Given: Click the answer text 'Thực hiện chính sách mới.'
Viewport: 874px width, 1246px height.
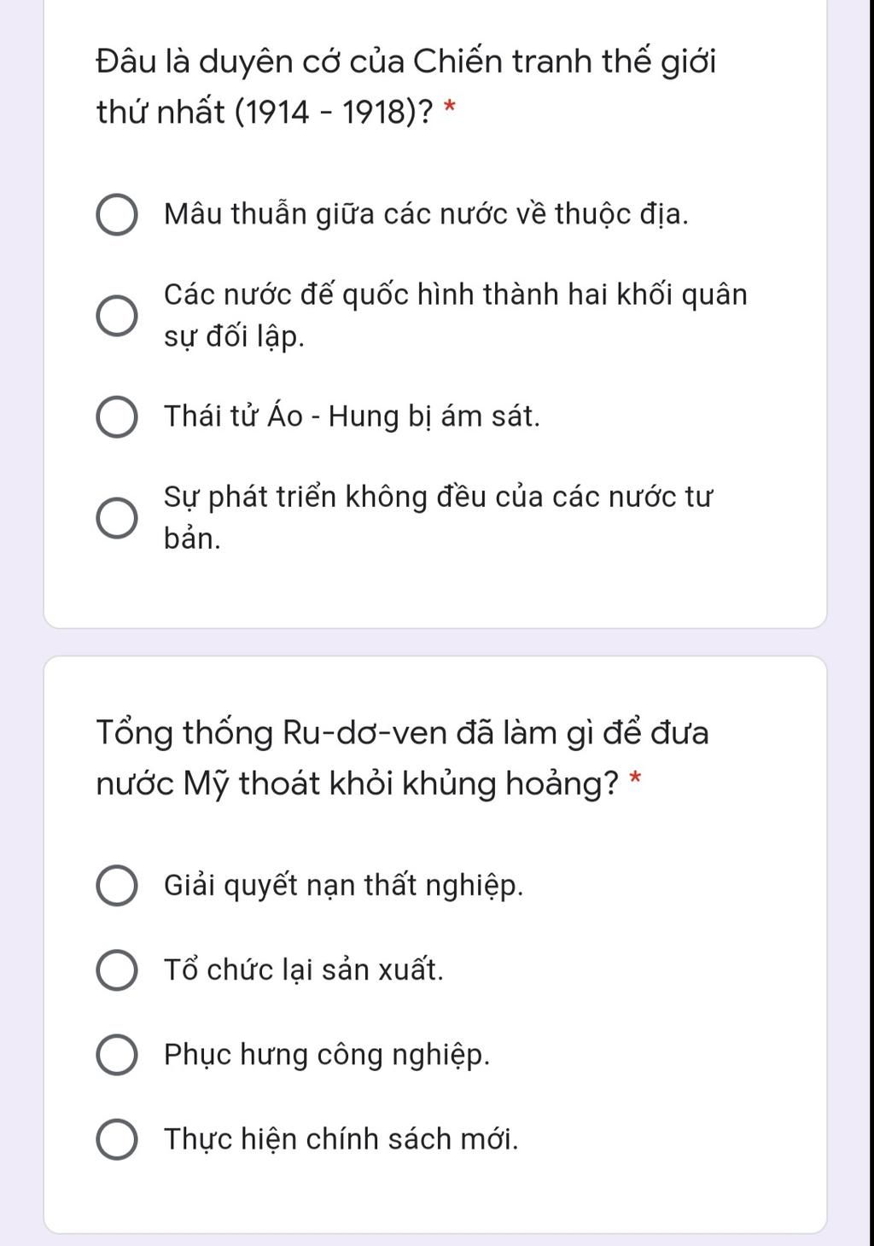Looking at the screenshot, I should pyautogui.click(x=341, y=1139).
